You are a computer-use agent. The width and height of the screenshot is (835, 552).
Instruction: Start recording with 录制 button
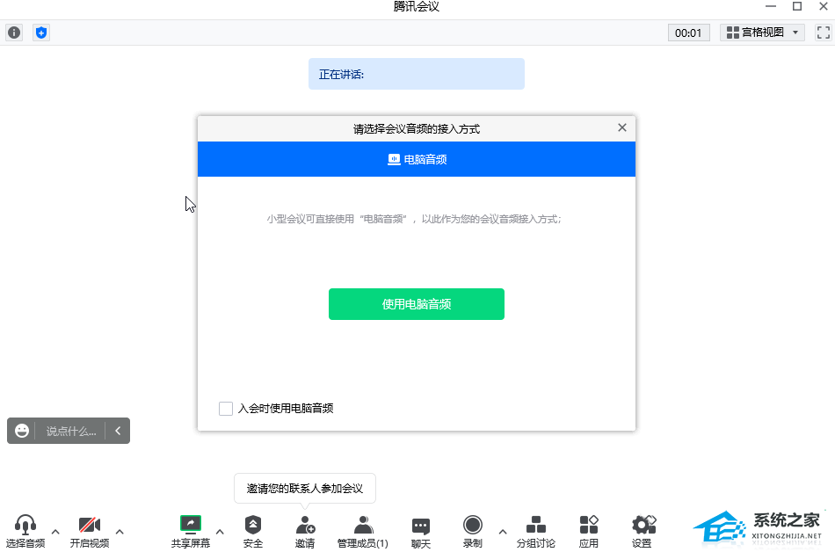coord(473,526)
